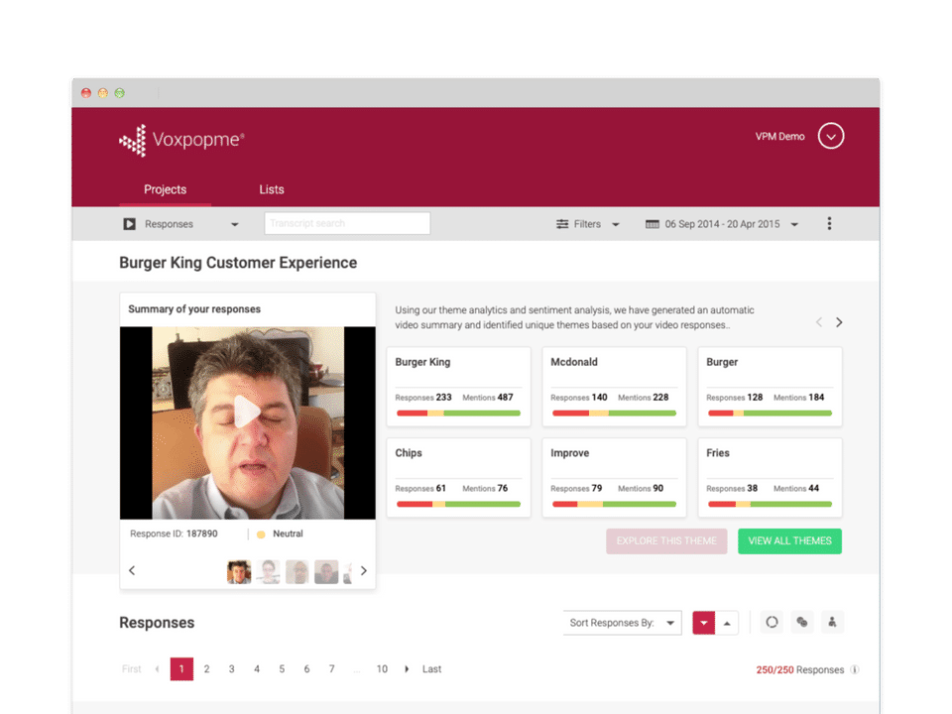Viewport: 952px width, 714px height.
Task: Click the Responses play square icon
Action: 129,224
